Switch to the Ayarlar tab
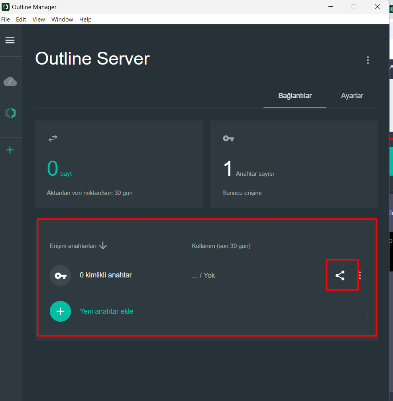Image resolution: width=393 pixels, height=401 pixels. click(352, 96)
